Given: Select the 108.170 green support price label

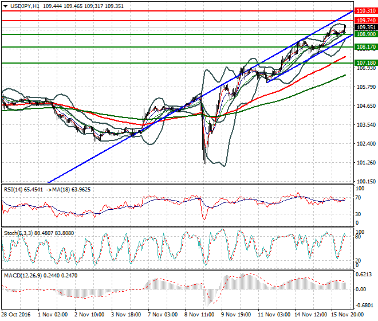Looking at the screenshot, I should point(366,47).
